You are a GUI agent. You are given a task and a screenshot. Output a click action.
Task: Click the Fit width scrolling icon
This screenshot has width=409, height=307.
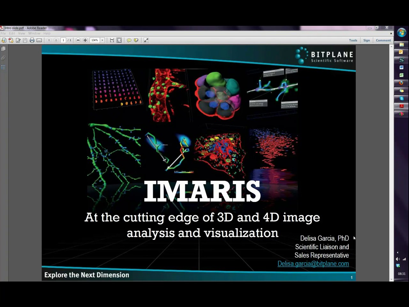pos(112,40)
